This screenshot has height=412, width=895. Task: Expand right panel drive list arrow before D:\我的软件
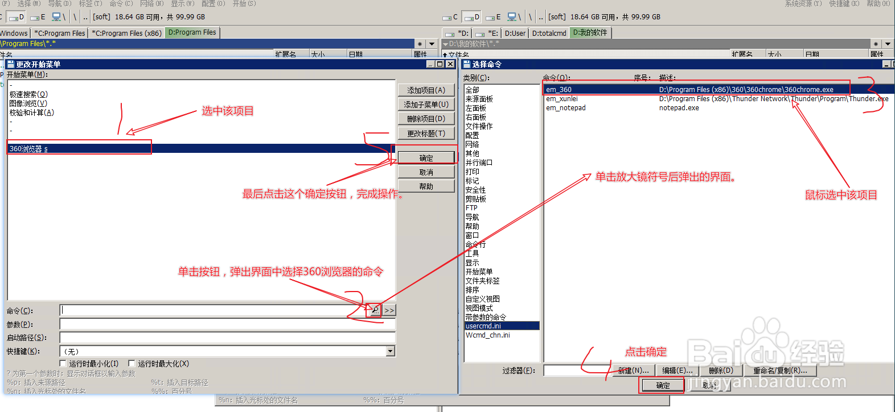coord(446,44)
